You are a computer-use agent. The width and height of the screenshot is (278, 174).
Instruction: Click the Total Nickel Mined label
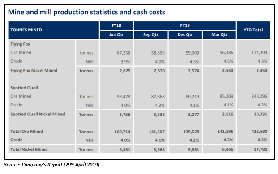click(29, 149)
